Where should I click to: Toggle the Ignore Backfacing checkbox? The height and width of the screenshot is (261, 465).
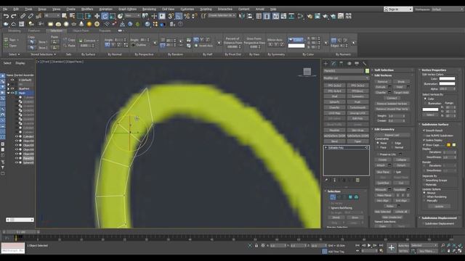pyautogui.click(x=329, y=208)
